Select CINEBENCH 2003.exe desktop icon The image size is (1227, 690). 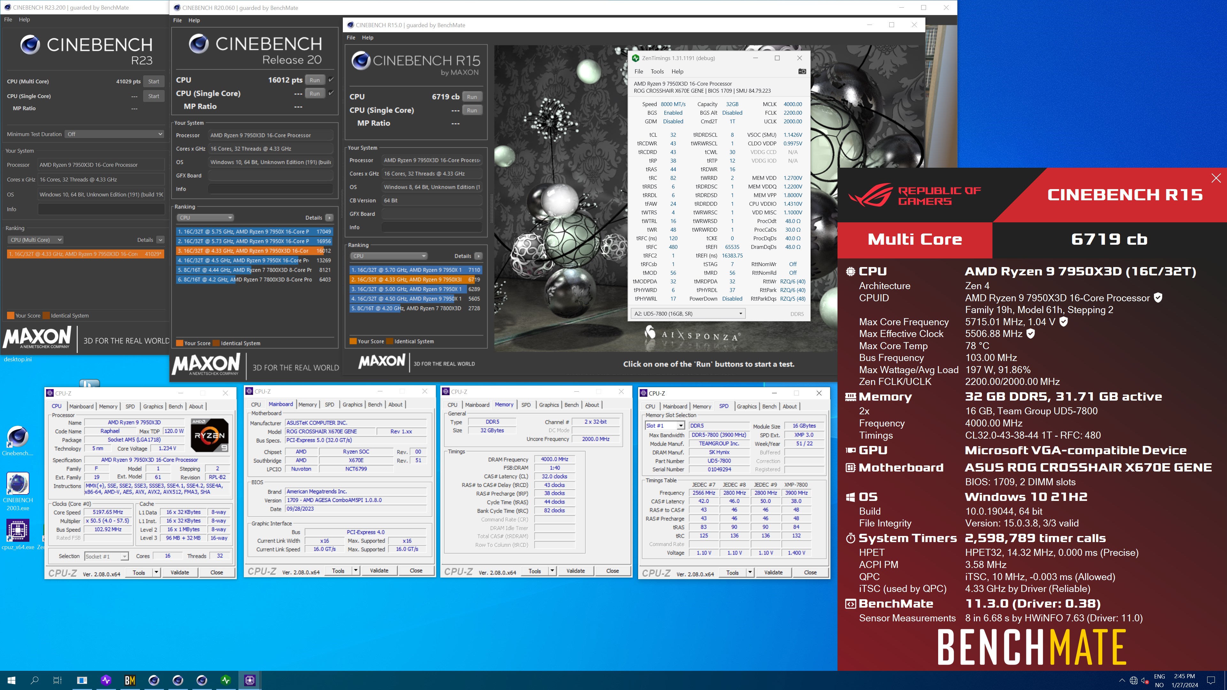pyautogui.click(x=18, y=491)
